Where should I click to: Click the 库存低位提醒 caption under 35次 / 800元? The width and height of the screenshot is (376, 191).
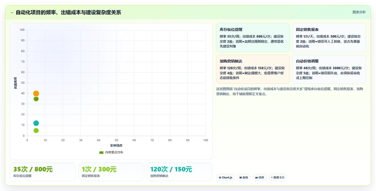(x=22, y=176)
